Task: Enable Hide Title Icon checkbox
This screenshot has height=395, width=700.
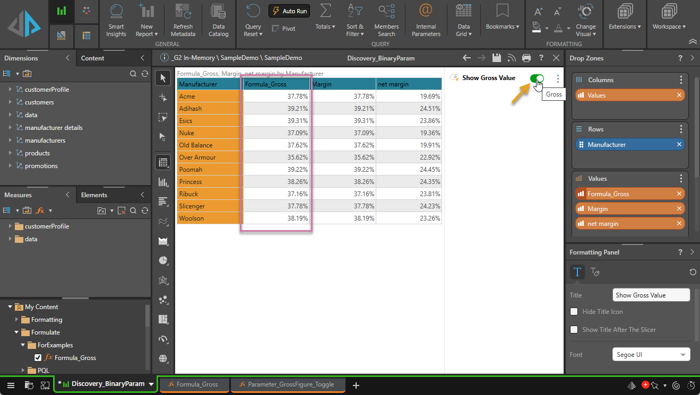Action: pyautogui.click(x=574, y=312)
